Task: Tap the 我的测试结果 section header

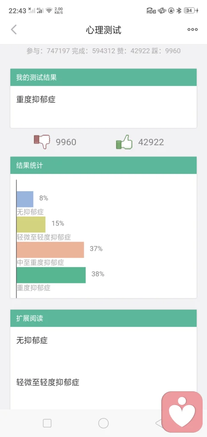Action: pyautogui.click(x=103, y=77)
